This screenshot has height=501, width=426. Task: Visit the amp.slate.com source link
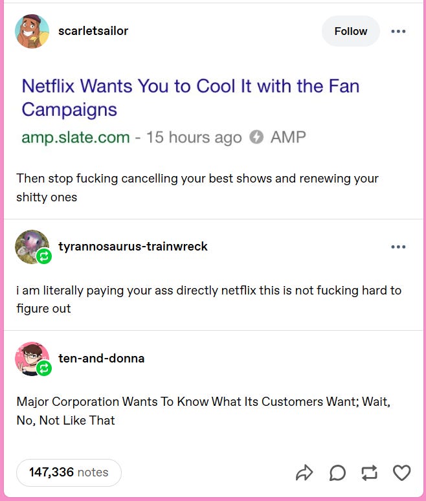[x=76, y=137]
